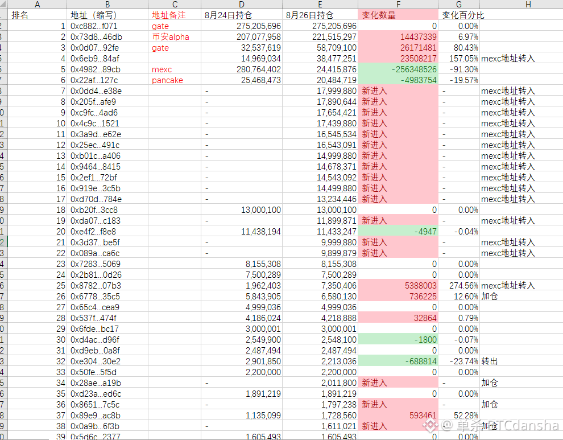Viewport: 563px width, 440px height.
Task: Select green cell -256348526
Action: (x=398, y=69)
